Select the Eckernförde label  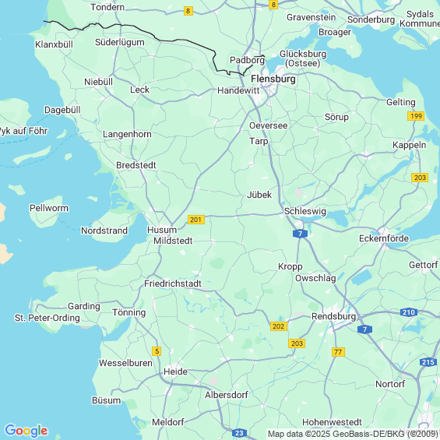click(x=384, y=238)
